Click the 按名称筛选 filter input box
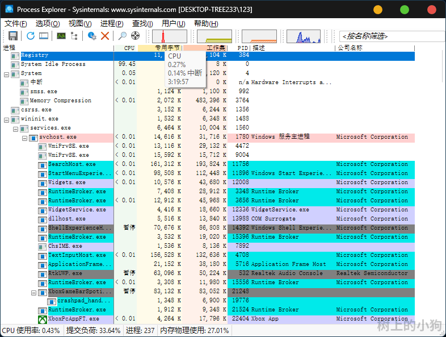 [392, 36]
